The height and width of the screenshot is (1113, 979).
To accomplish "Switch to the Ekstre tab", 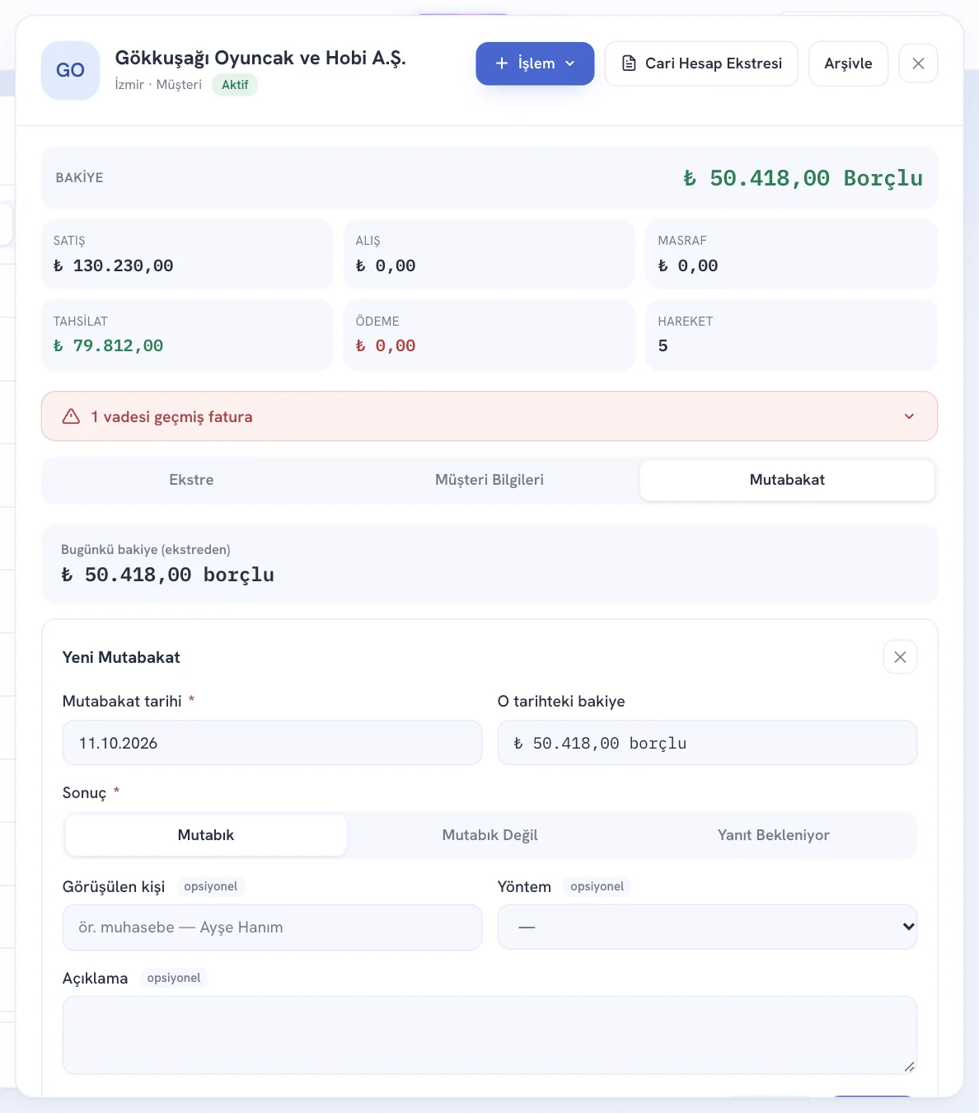I will point(191,480).
